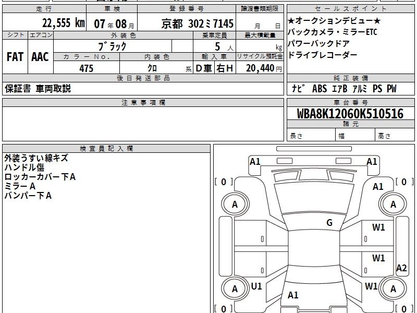Select interior color クロ
417x313 pixels.
(x=152, y=68)
